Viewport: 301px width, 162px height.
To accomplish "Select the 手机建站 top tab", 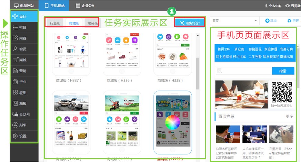I will 54,6.
